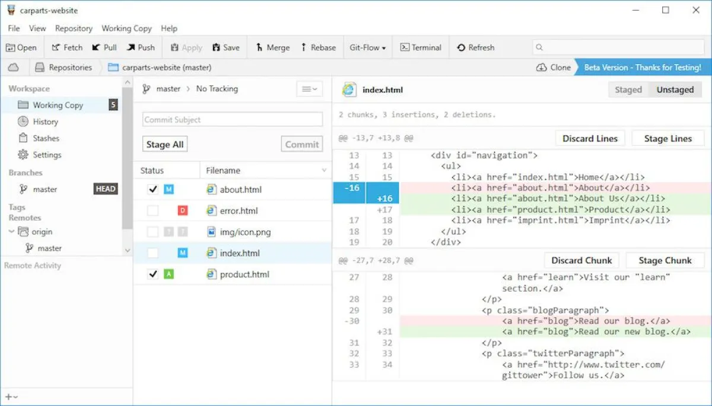Open Stashes in the Workspace sidebar
Image resolution: width=712 pixels, height=406 pixels.
click(x=46, y=138)
